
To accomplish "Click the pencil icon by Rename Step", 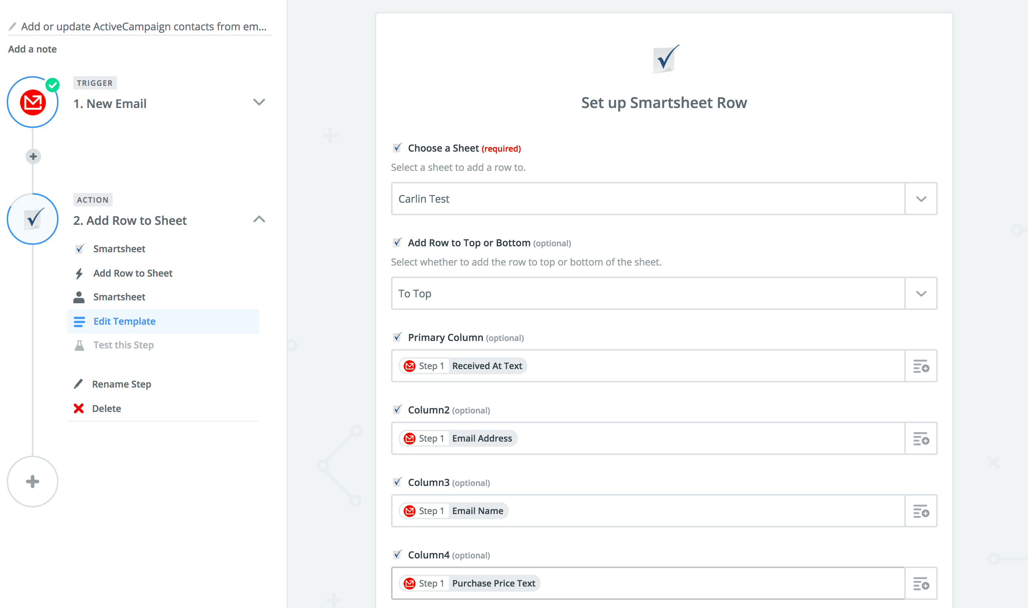I will pos(79,384).
